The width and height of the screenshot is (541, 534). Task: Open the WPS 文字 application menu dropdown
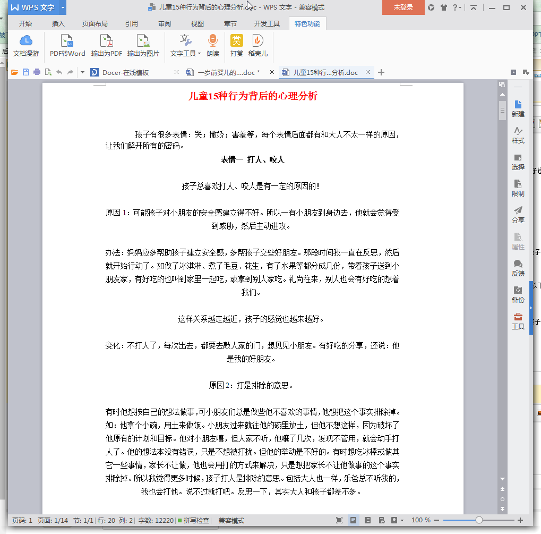click(x=63, y=7)
